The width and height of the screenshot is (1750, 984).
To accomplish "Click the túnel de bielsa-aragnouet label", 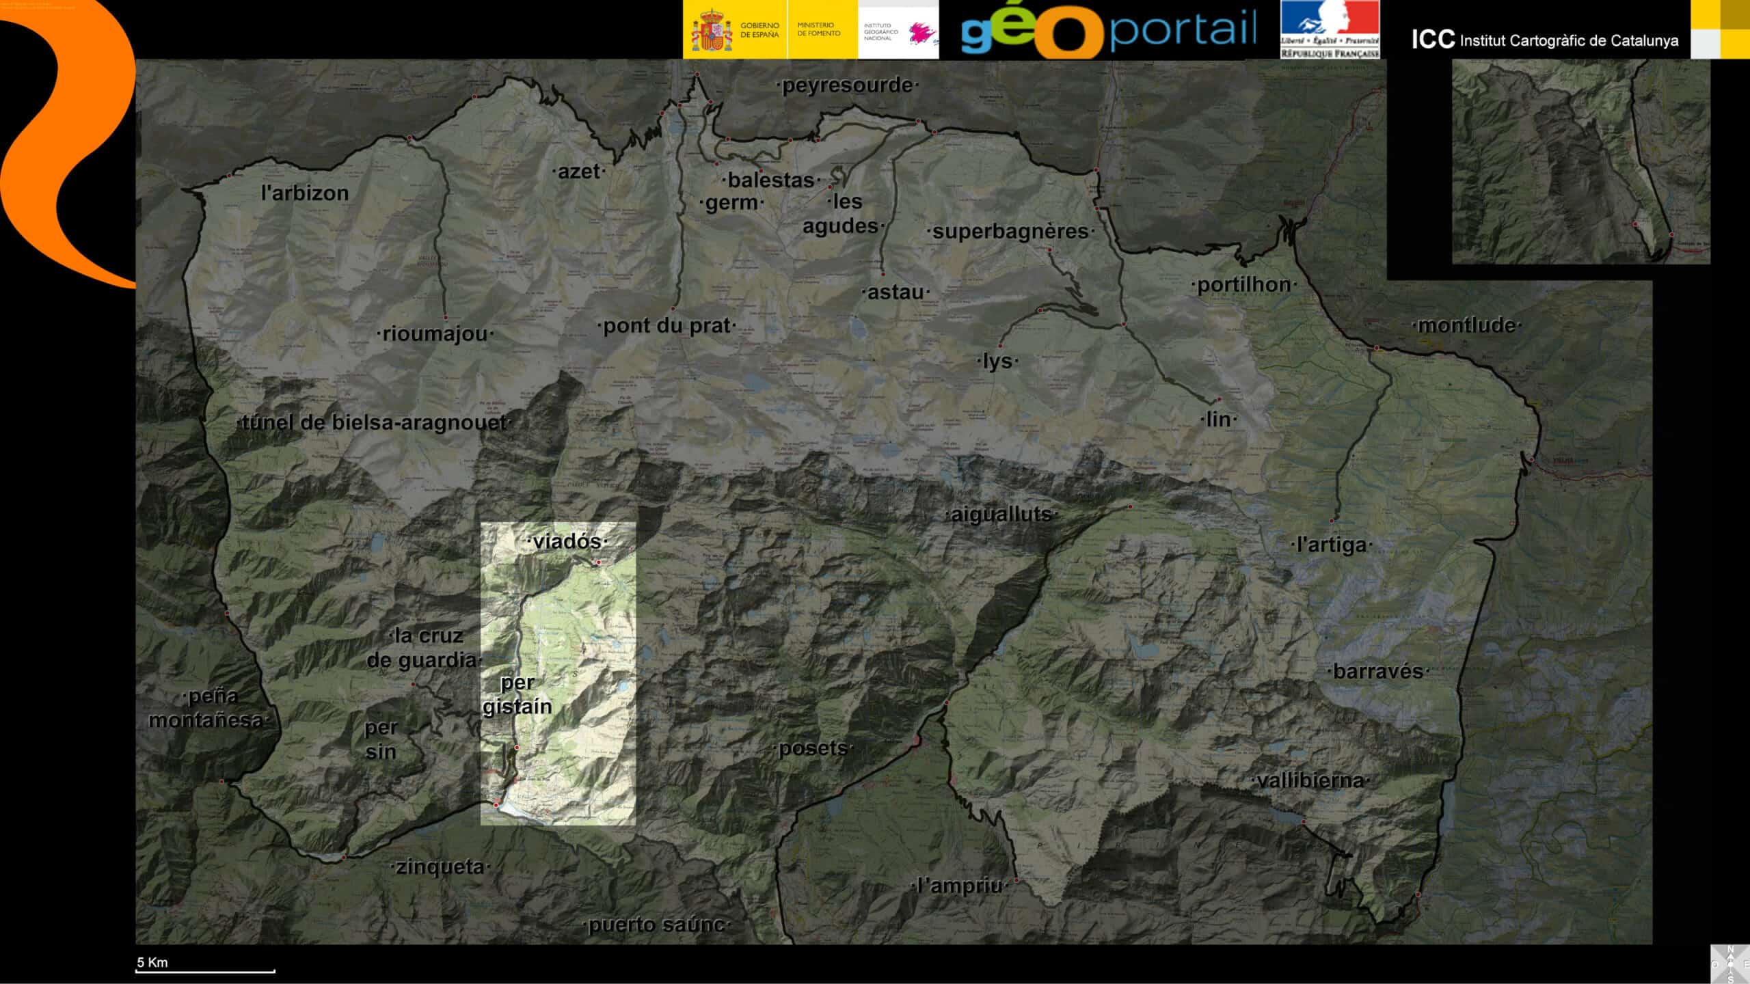I will click(374, 423).
